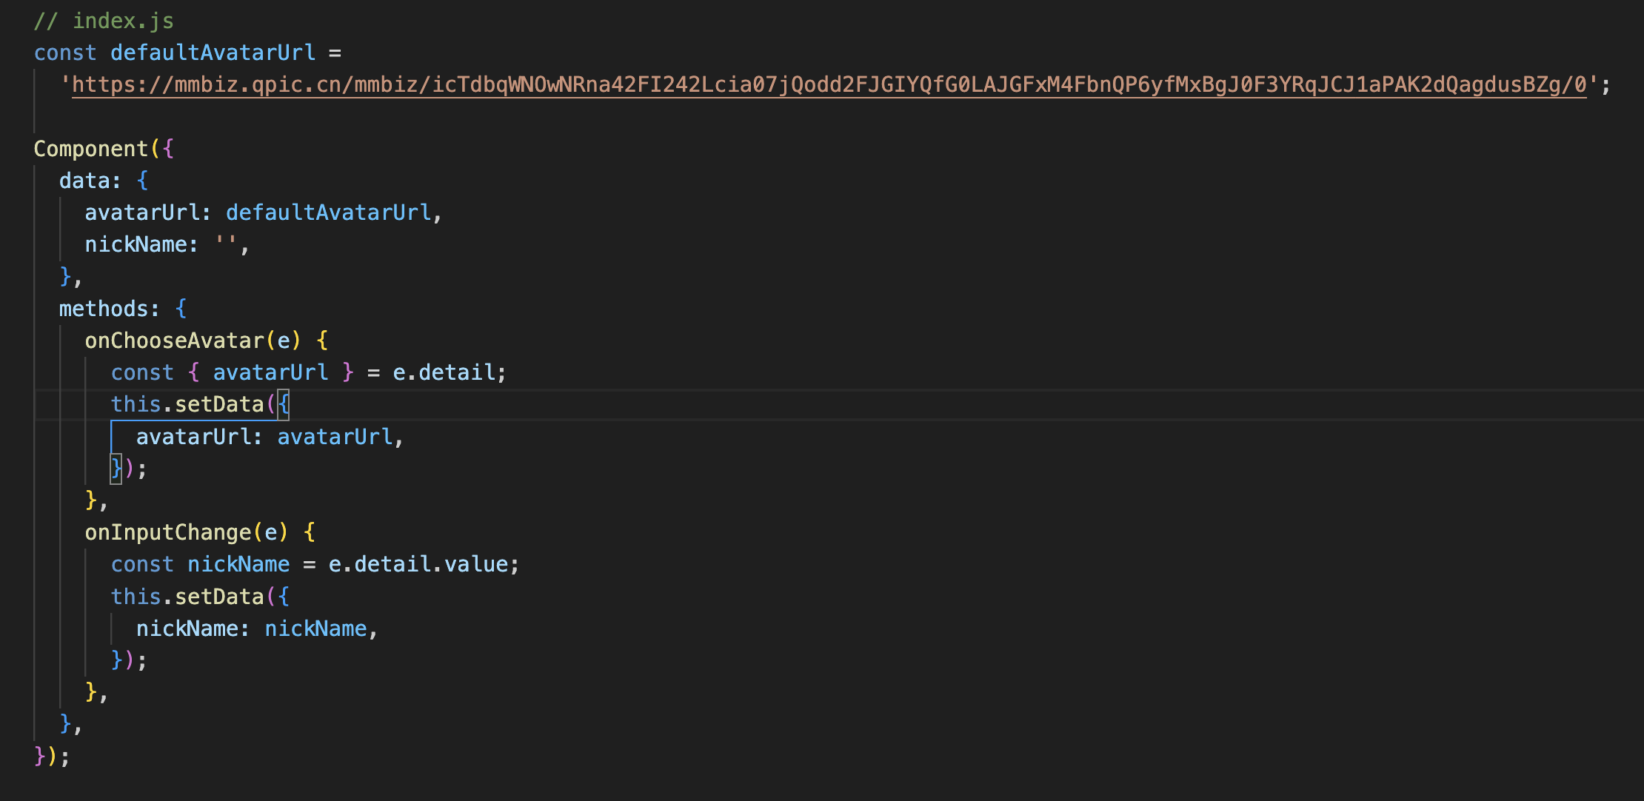Screen dimensions: 1644x801
Task: Click the empty string after nickName
Action: (226, 245)
